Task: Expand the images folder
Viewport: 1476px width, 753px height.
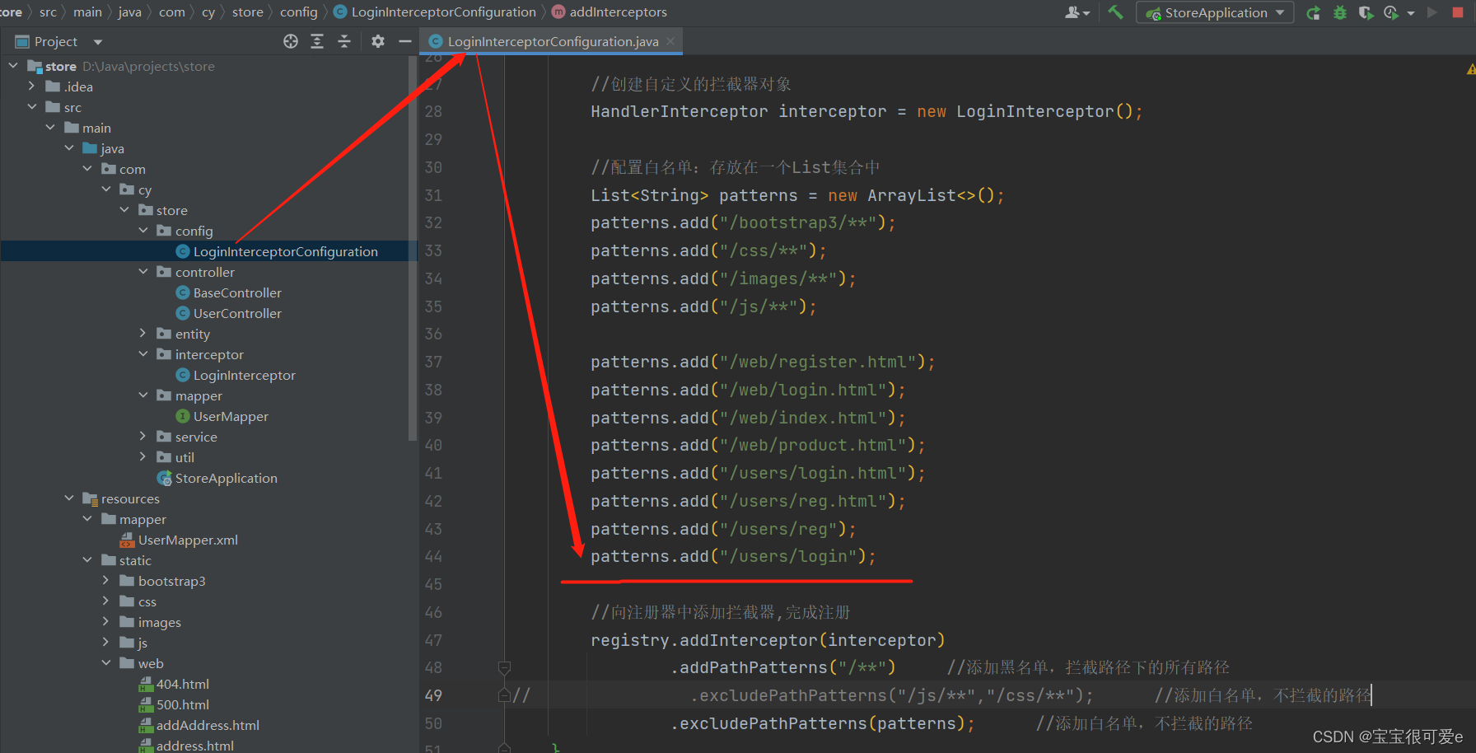Action: (105, 621)
